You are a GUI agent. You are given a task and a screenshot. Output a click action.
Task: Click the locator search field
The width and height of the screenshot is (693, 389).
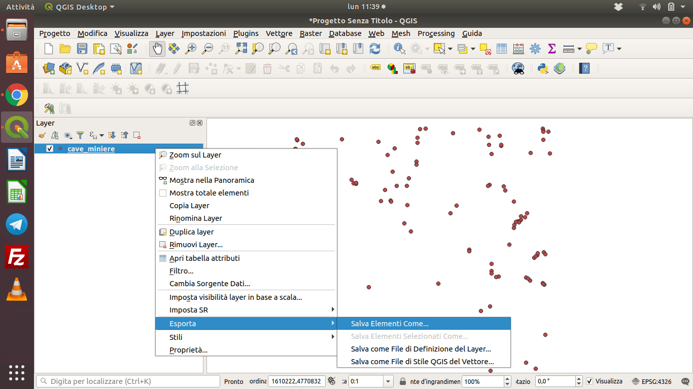[128, 381]
